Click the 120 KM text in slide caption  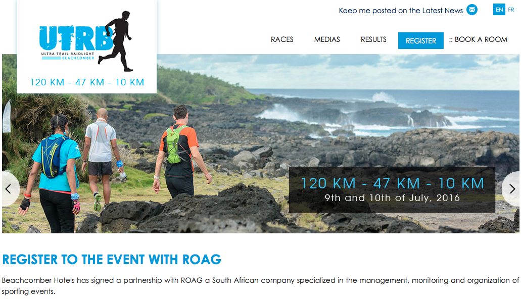point(328,183)
